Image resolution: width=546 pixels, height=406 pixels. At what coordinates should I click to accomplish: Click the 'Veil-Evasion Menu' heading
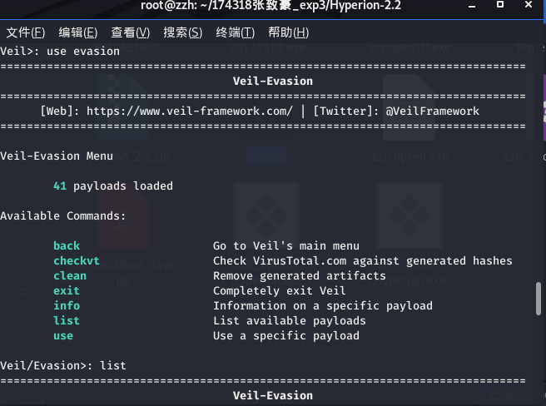coord(57,156)
